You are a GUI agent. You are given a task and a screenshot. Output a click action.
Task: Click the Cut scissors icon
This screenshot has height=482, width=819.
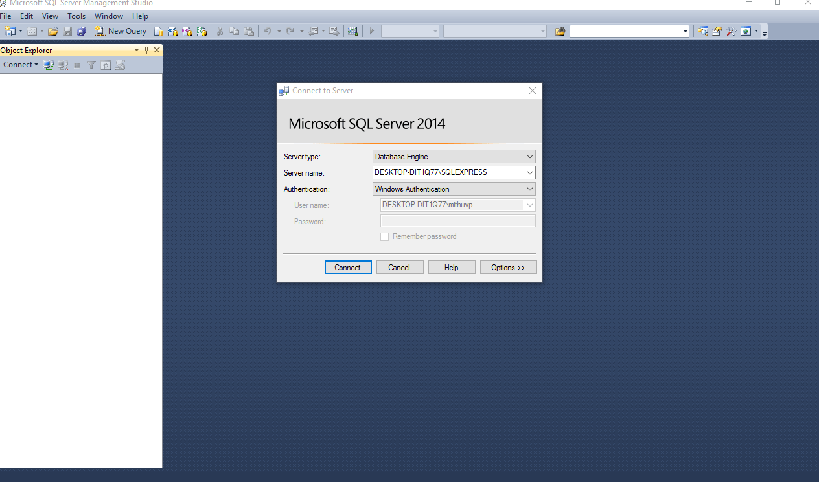220,31
